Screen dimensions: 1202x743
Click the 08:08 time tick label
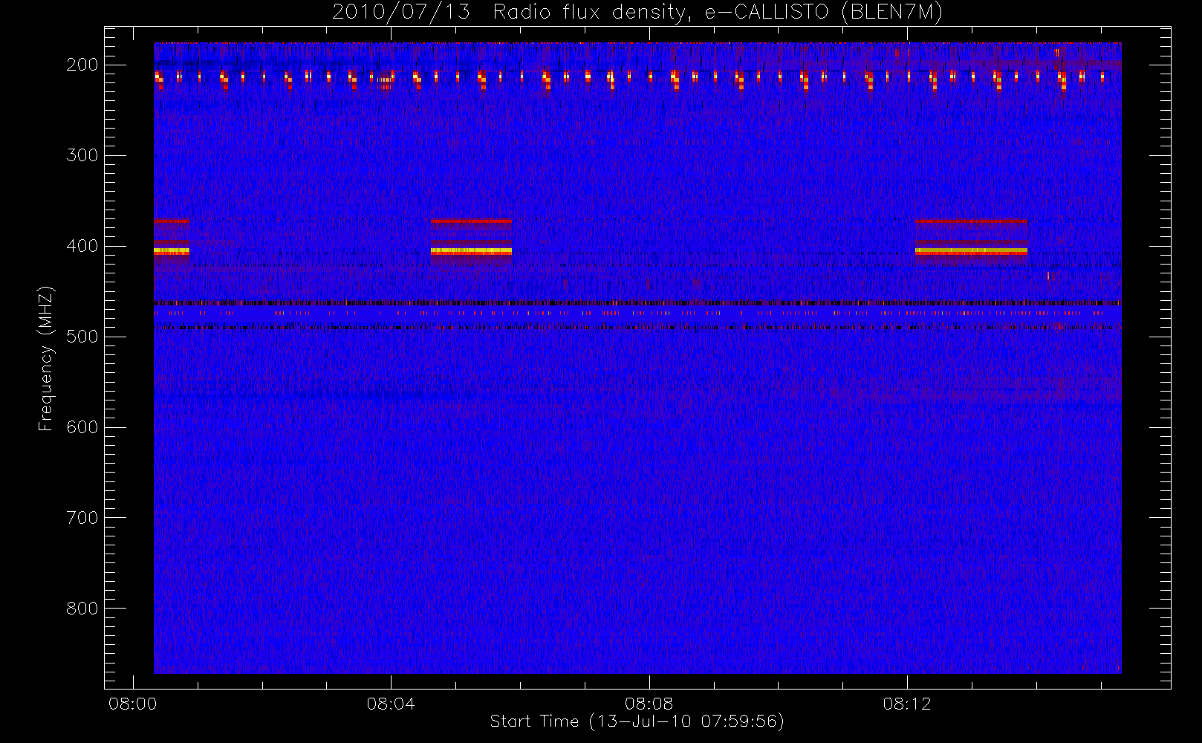pyautogui.click(x=649, y=704)
